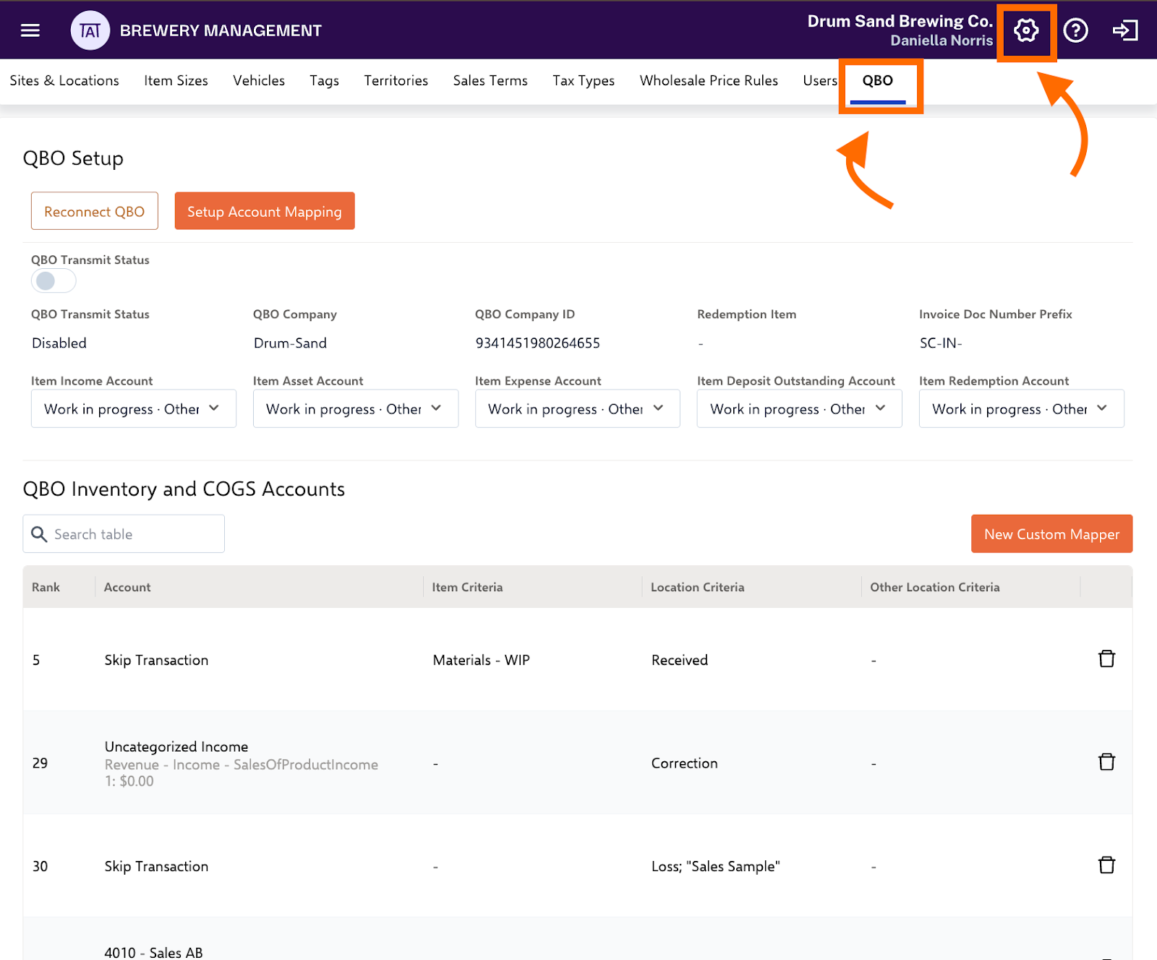Click the Brewery Management logo icon
1157x960 pixels.
[x=90, y=30]
